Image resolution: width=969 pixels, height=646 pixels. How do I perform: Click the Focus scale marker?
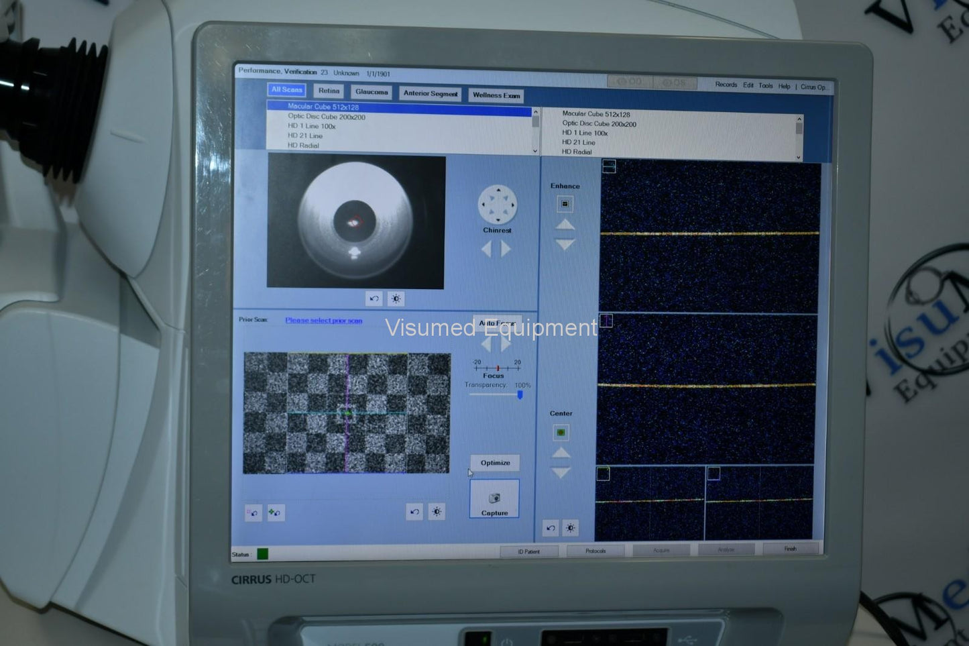click(498, 368)
